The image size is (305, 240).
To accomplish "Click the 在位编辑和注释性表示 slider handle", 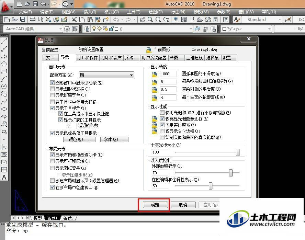I will click(211, 186).
